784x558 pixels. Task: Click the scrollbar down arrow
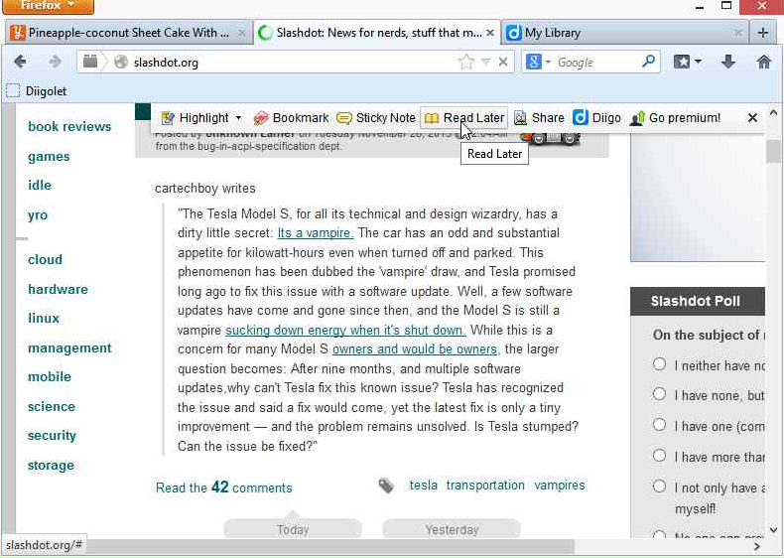(773, 530)
